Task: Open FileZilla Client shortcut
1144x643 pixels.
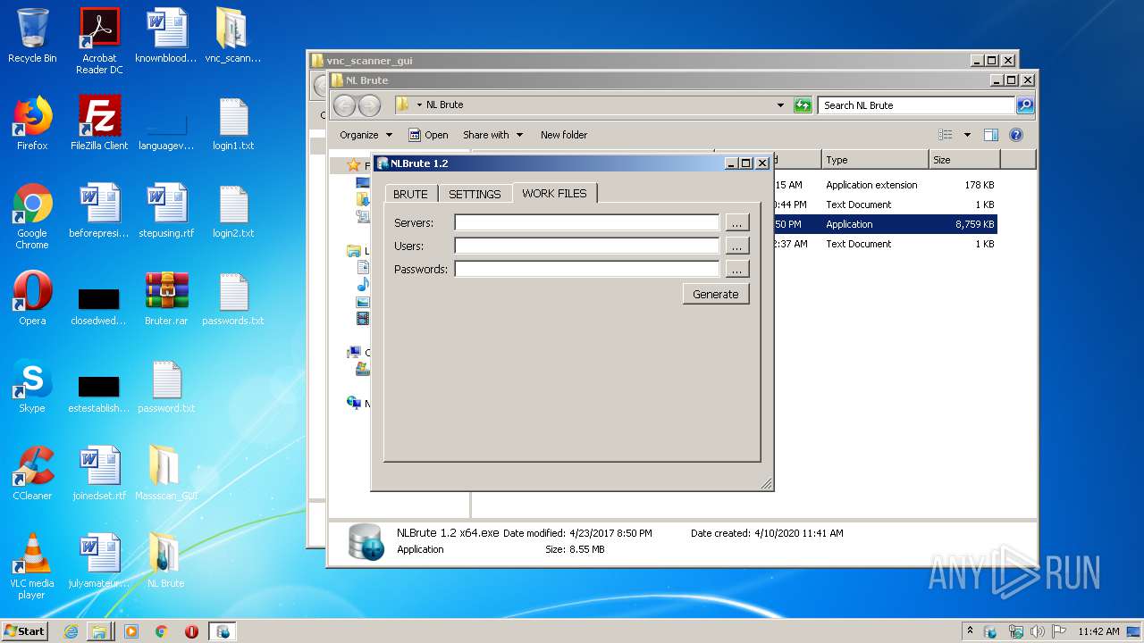Action: [x=99, y=123]
